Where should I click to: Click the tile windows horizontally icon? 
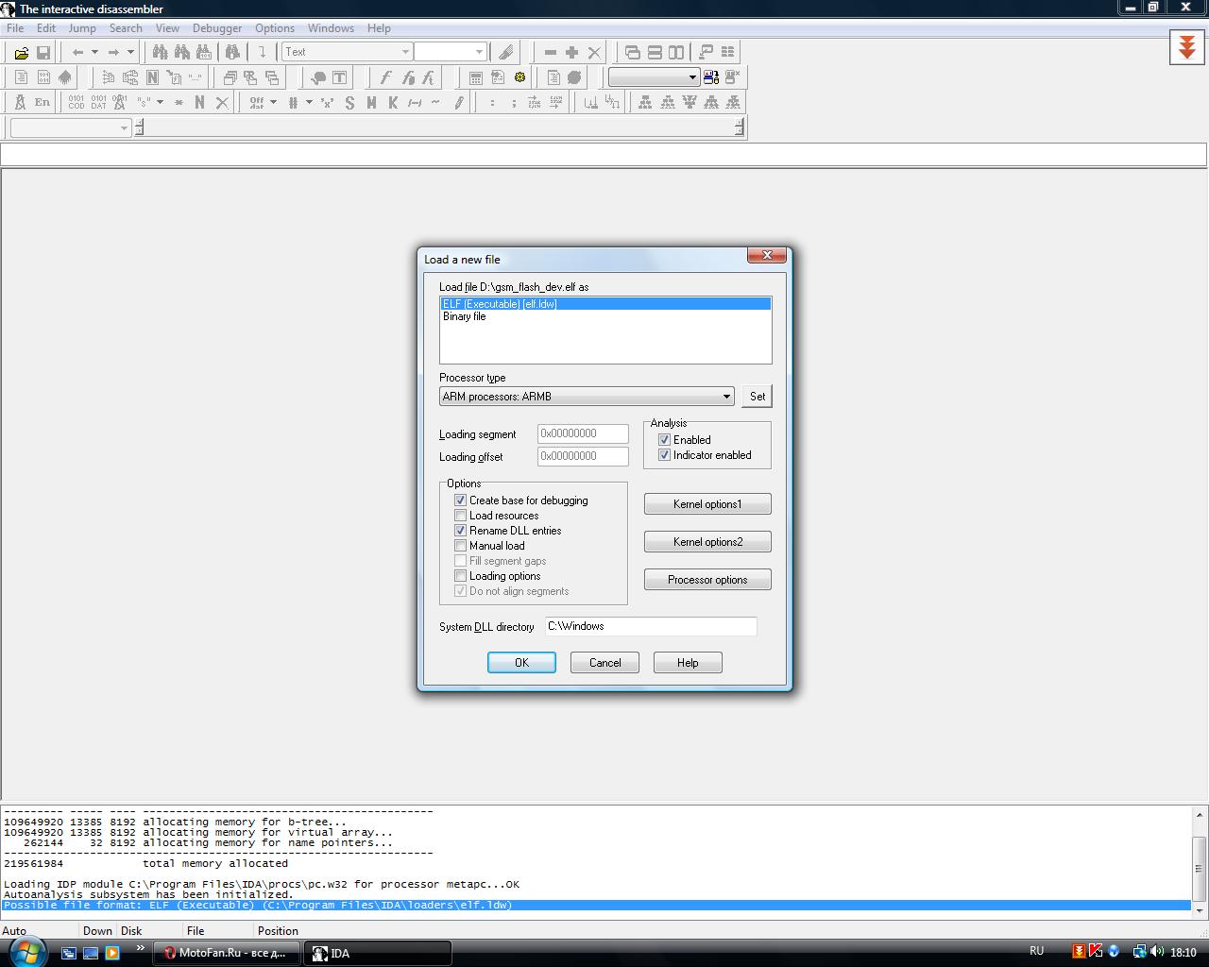(655, 52)
